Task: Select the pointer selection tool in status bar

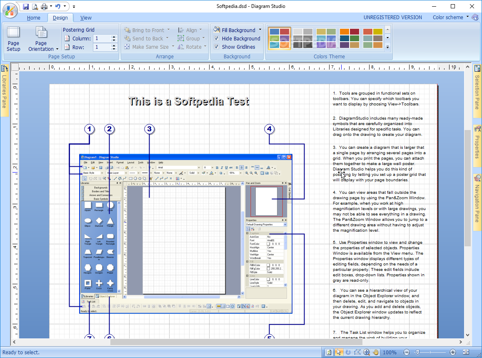Action: tap(338, 352)
